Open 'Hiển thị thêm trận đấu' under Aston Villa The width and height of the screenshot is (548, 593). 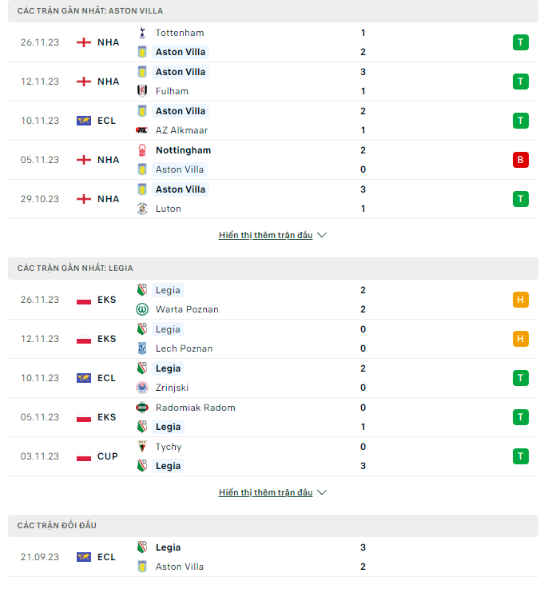(266, 235)
